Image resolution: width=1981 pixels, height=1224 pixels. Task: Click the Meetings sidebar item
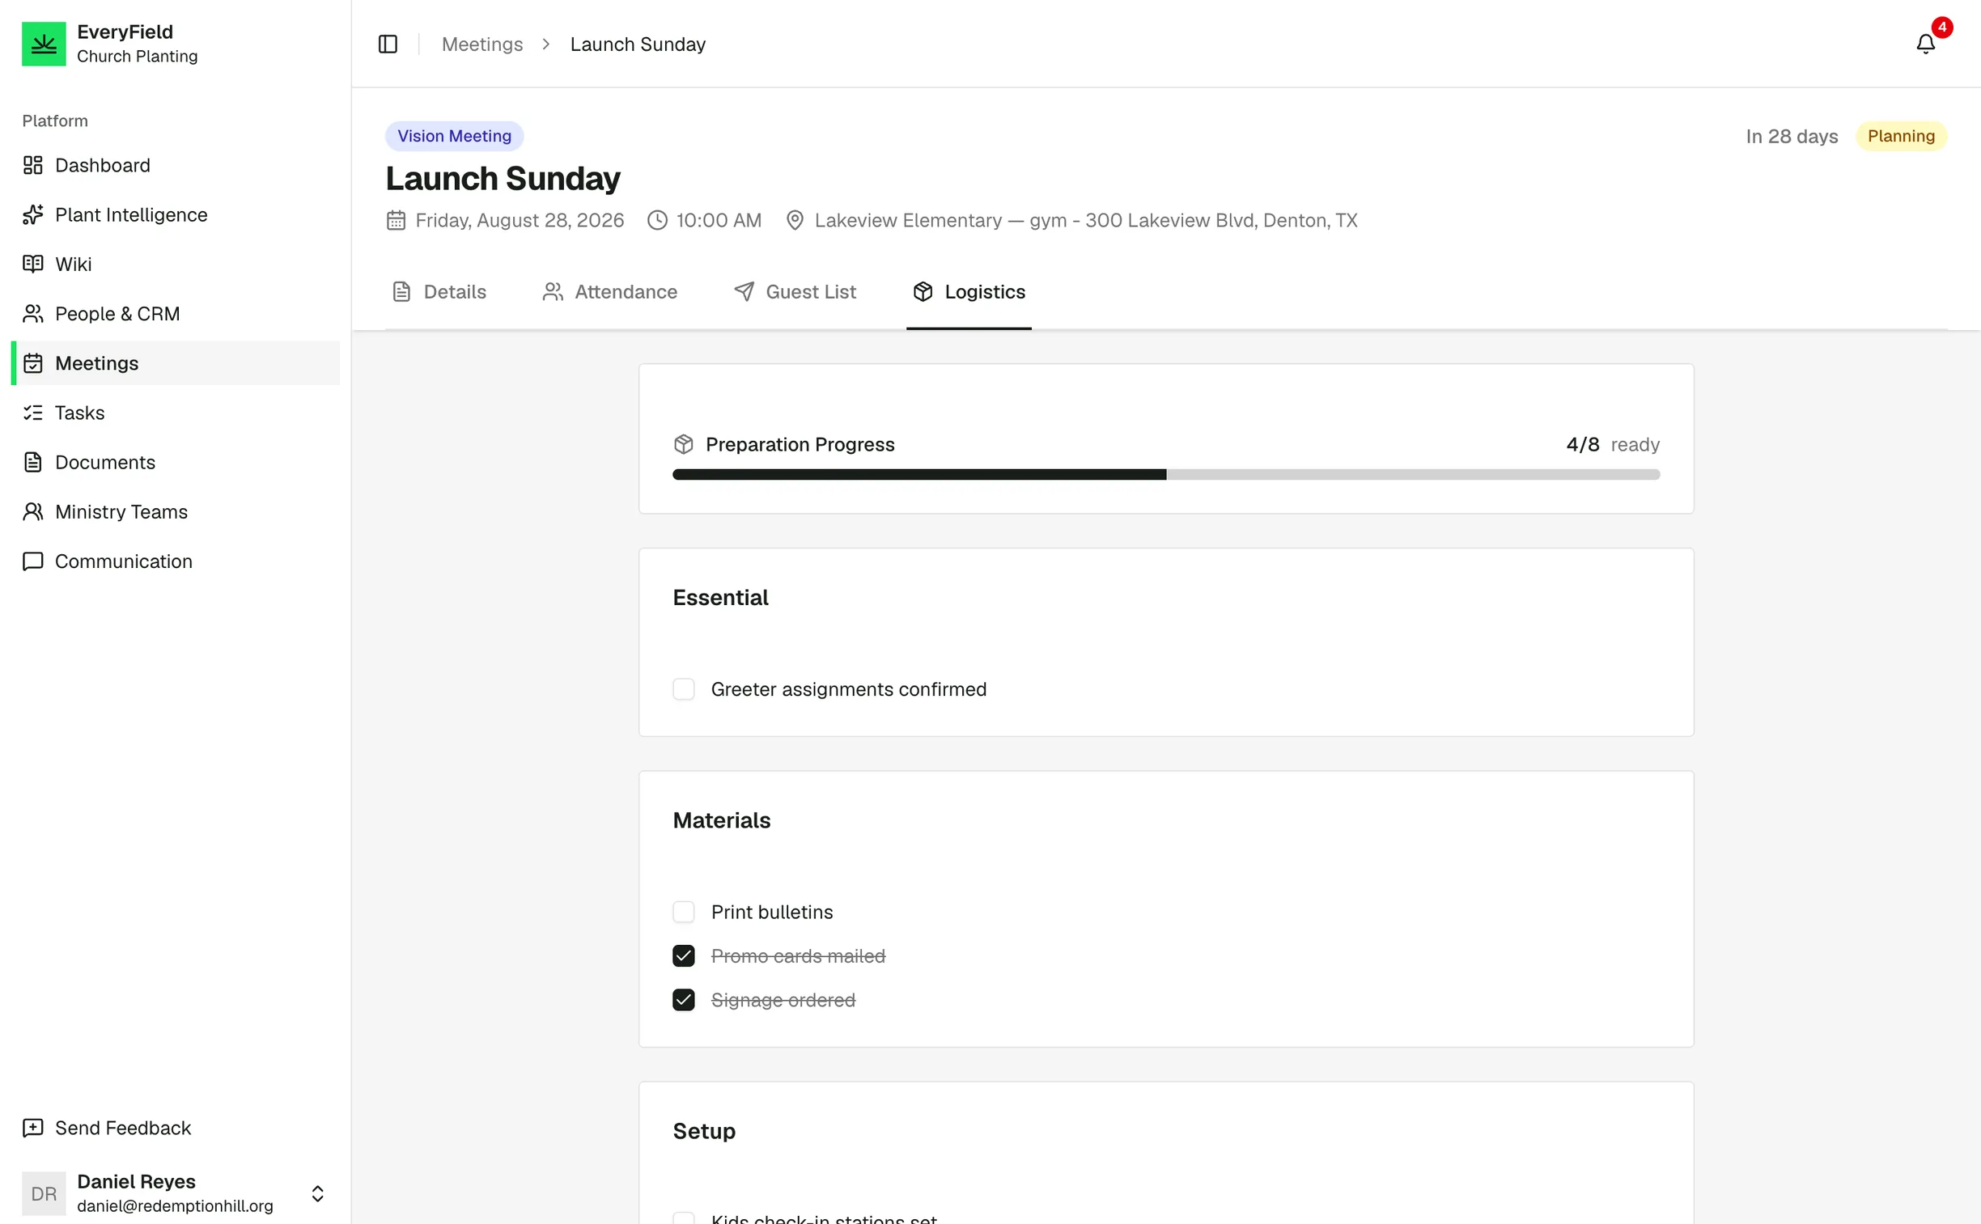(176, 362)
